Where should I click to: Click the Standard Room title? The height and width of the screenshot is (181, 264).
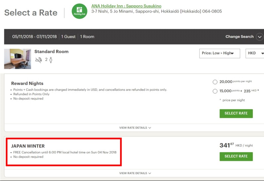(51, 51)
